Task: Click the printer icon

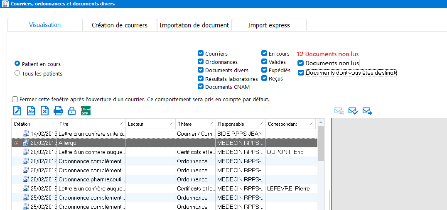Action: pos(58,111)
